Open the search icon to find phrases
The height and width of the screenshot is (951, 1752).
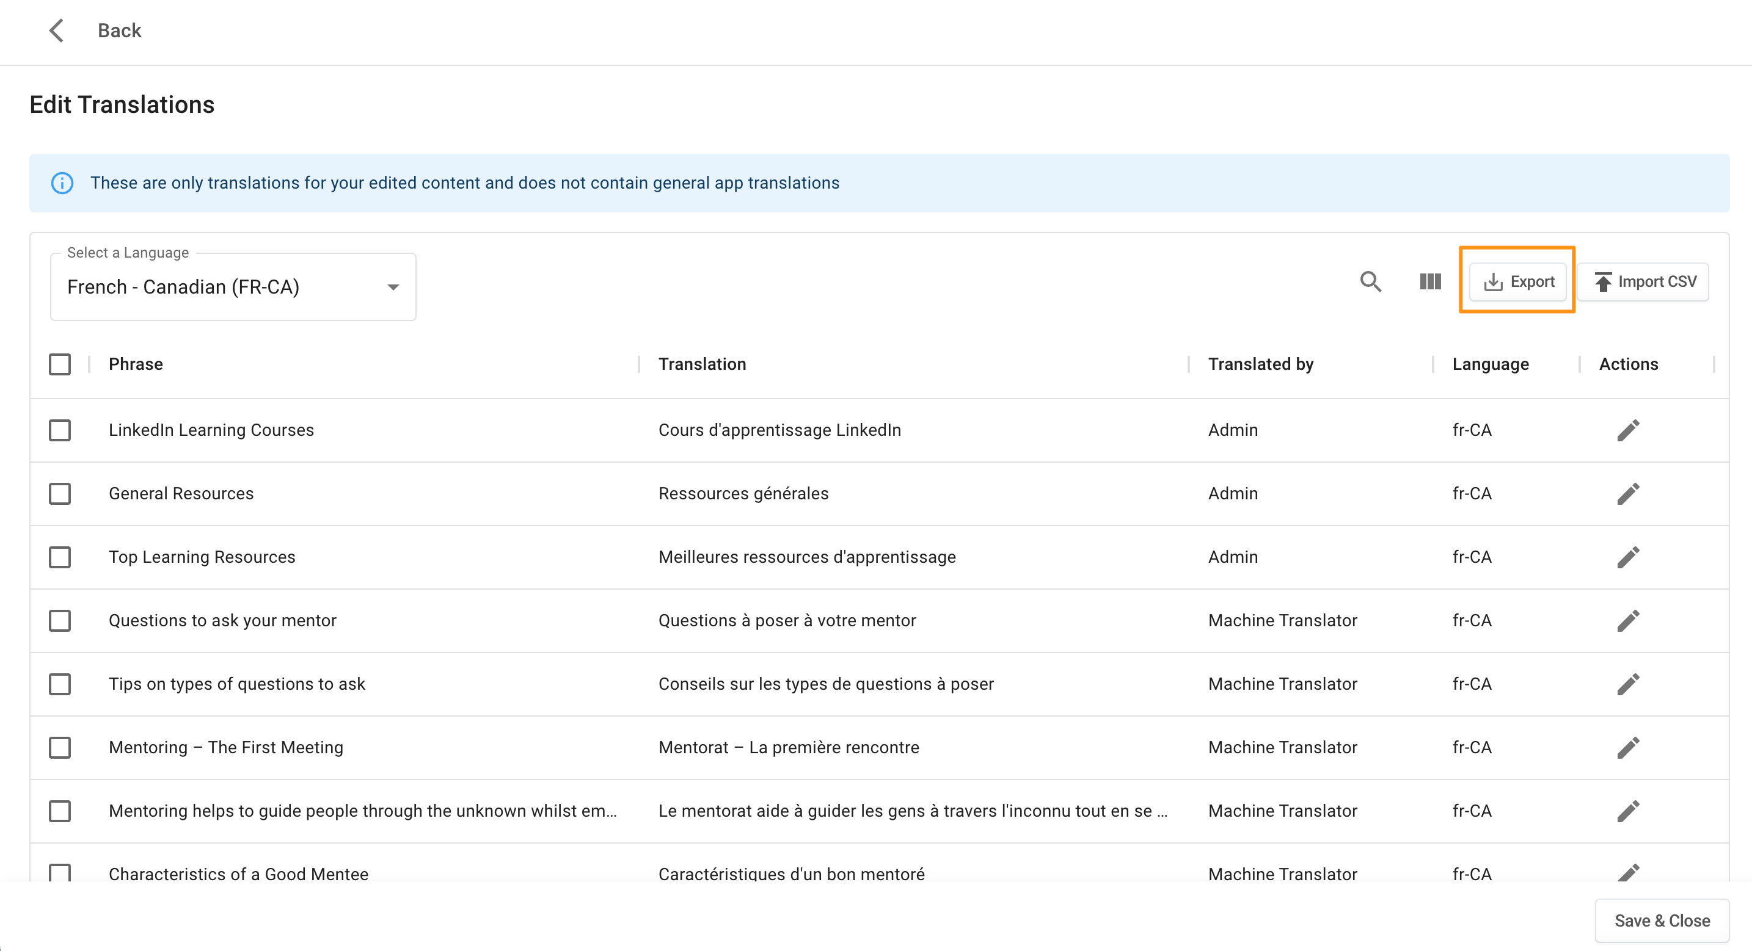coord(1371,281)
